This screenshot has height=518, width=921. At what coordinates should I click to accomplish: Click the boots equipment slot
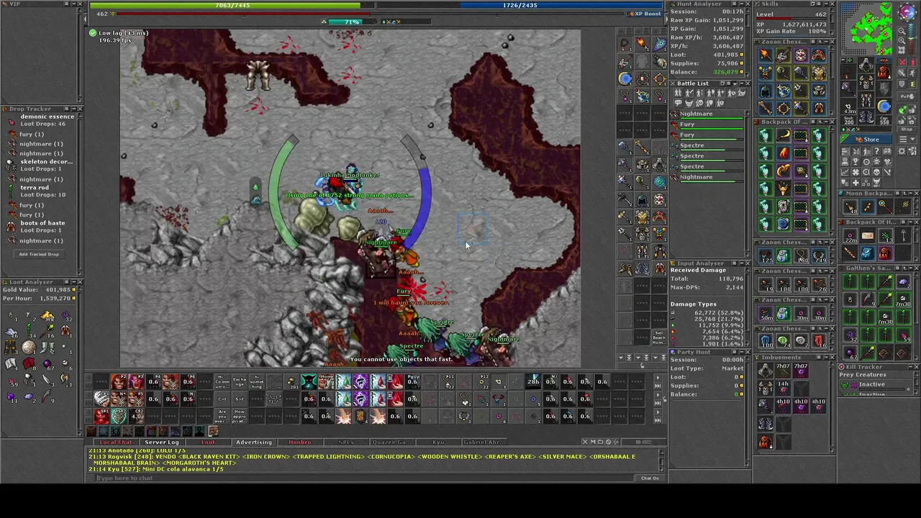click(x=866, y=117)
